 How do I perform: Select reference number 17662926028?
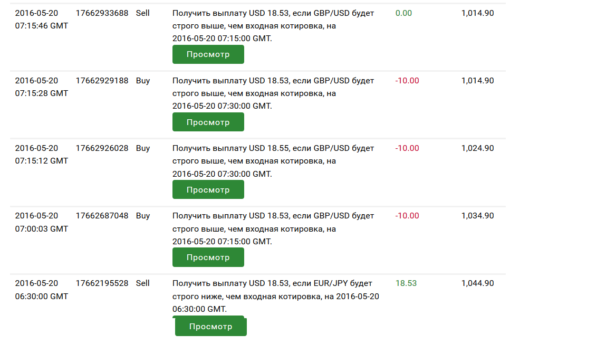(102, 148)
